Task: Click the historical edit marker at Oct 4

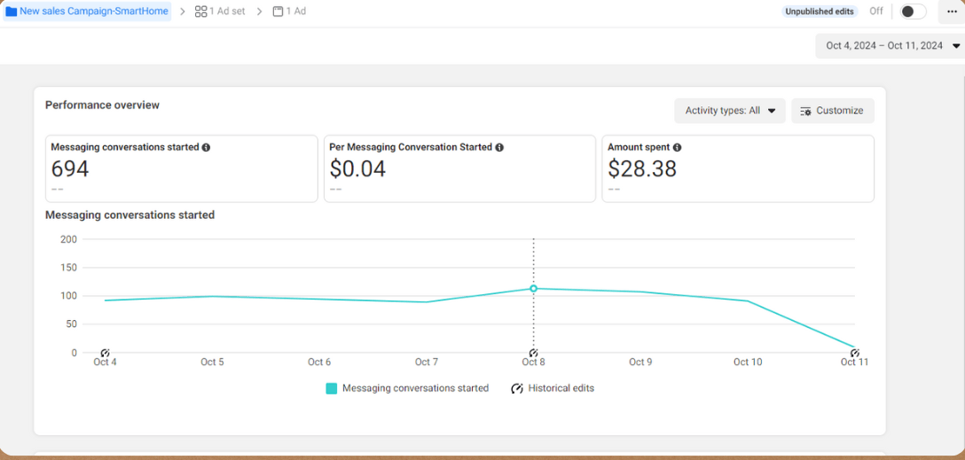Action: click(x=105, y=353)
